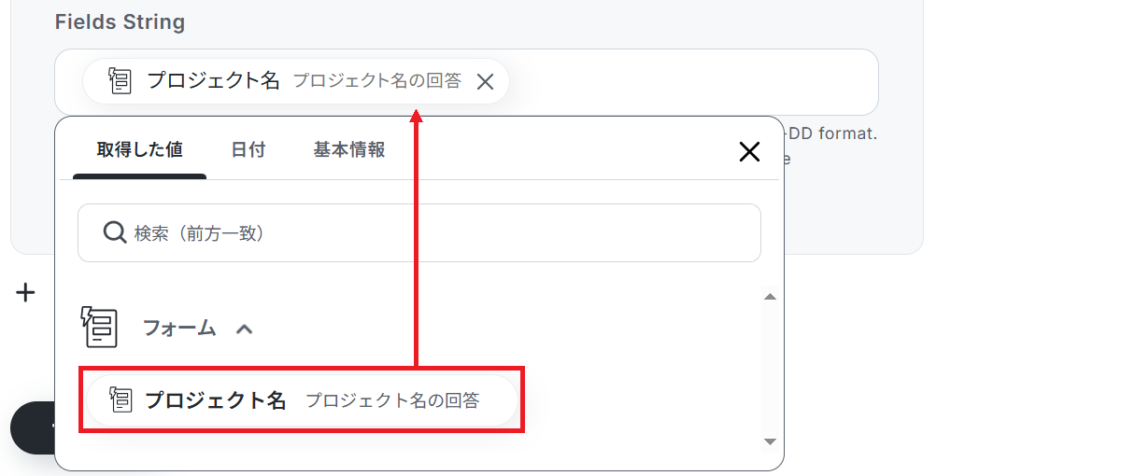Collapse the フォーム section with the chevron
This screenshot has height=476, width=1135.
click(x=244, y=329)
